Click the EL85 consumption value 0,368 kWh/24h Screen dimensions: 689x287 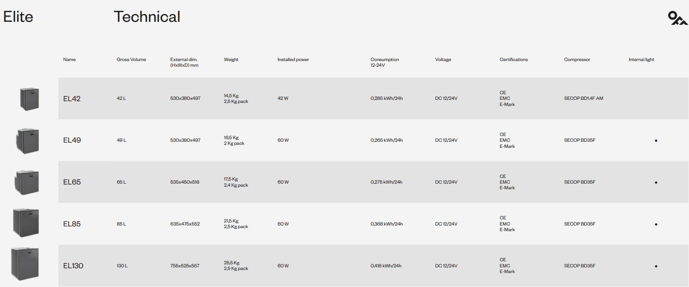click(x=387, y=224)
